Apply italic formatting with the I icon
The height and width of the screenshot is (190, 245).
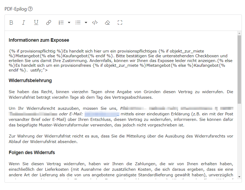coord(23,23)
